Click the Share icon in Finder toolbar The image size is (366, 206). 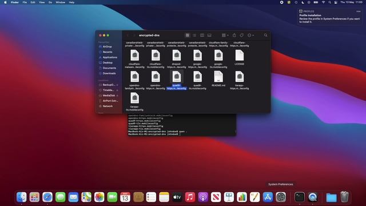pos(234,35)
